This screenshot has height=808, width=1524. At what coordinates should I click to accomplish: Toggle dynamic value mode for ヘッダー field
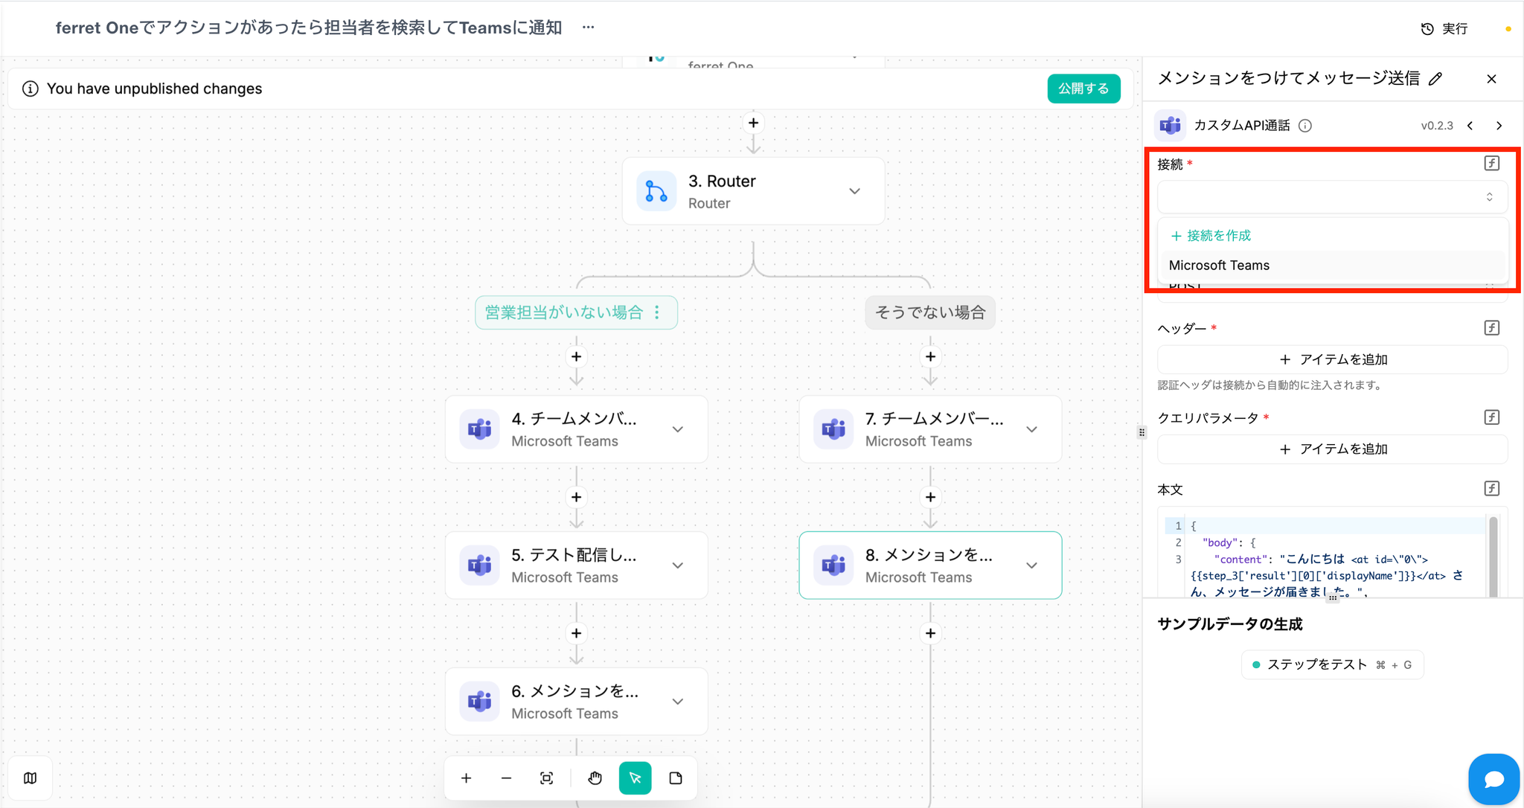point(1491,328)
